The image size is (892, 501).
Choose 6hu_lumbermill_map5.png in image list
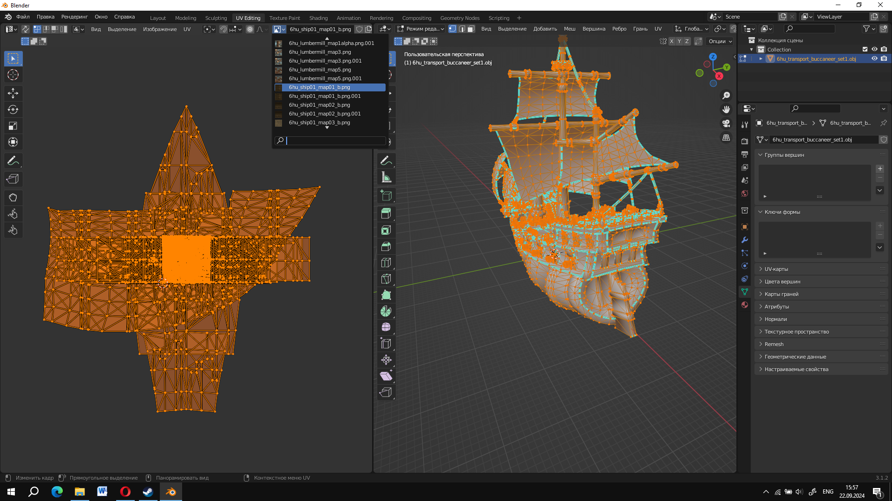(320, 70)
